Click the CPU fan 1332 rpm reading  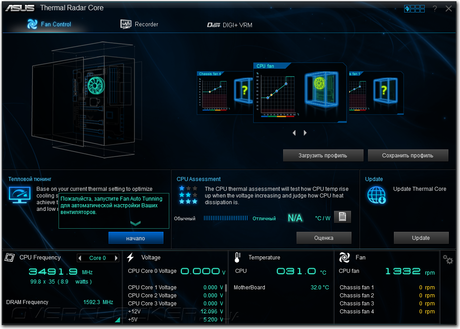(x=410, y=271)
